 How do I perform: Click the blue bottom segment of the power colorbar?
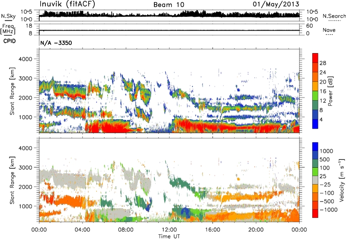[x=315, y=124]
